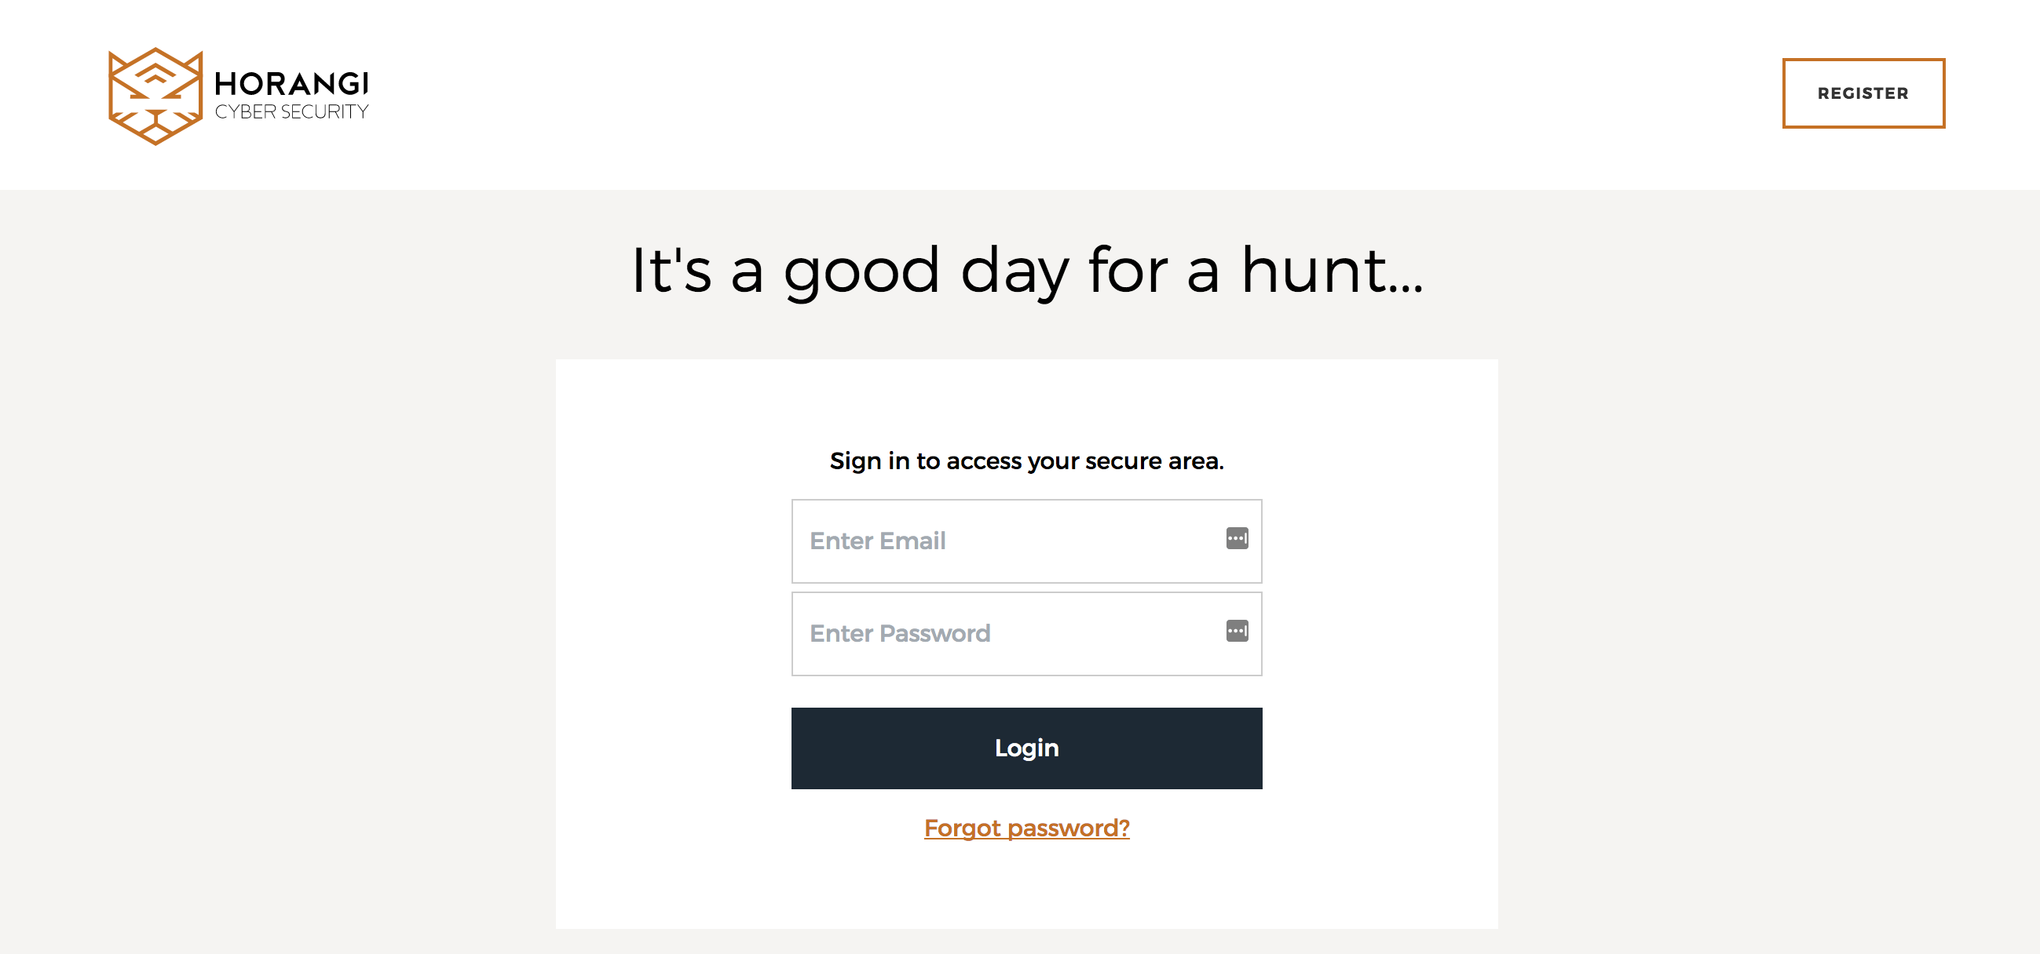Click the word "REGISTER" inside the orange-bordered box
The image size is (2040, 954).
pyautogui.click(x=1863, y=93)
